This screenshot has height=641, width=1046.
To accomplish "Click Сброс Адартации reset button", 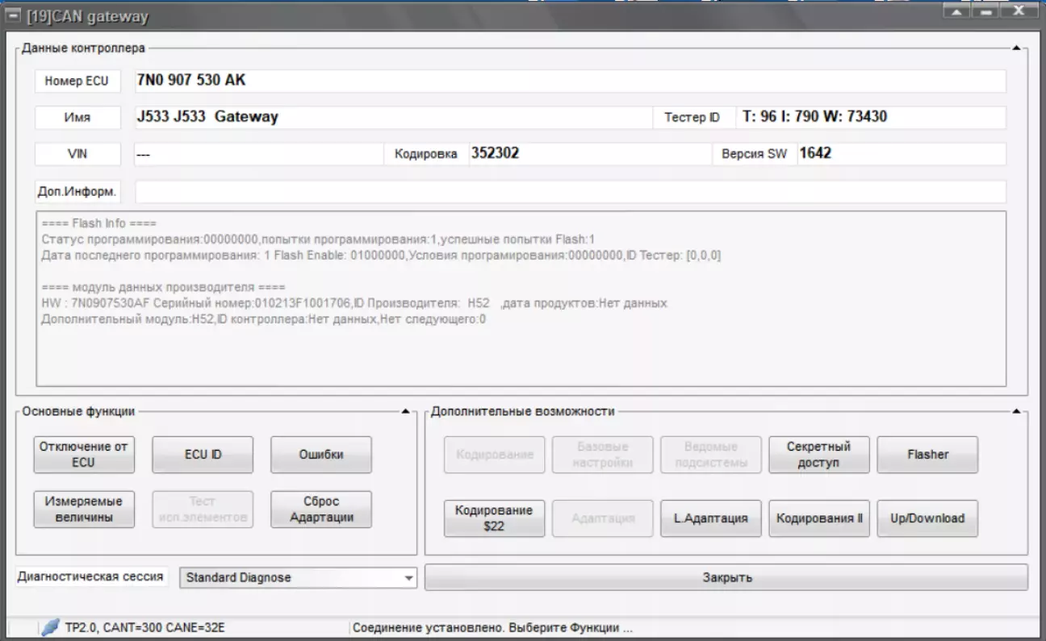I will coord(320,510).
